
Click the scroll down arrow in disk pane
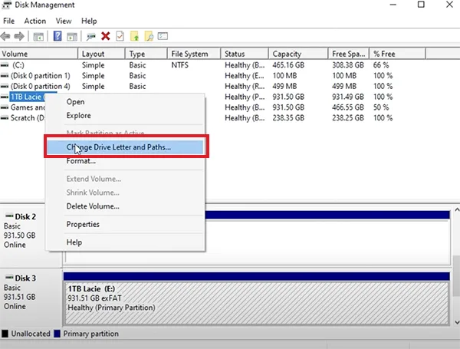(457, 322)
